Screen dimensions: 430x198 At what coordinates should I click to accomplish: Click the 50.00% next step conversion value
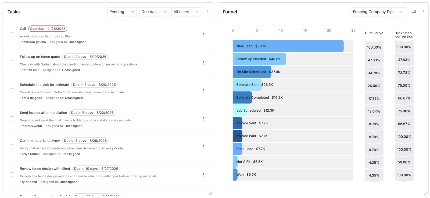coord(404,162)
